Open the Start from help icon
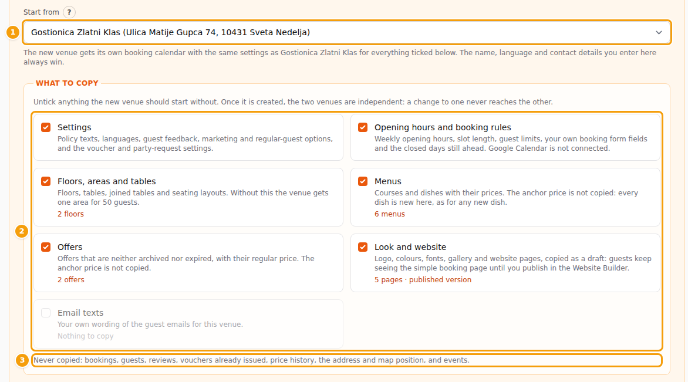688x382 pixels. [x=69, y=12]
